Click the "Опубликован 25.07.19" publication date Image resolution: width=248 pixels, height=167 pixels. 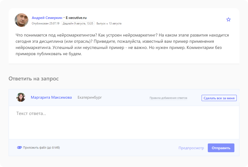coord(45,23)
